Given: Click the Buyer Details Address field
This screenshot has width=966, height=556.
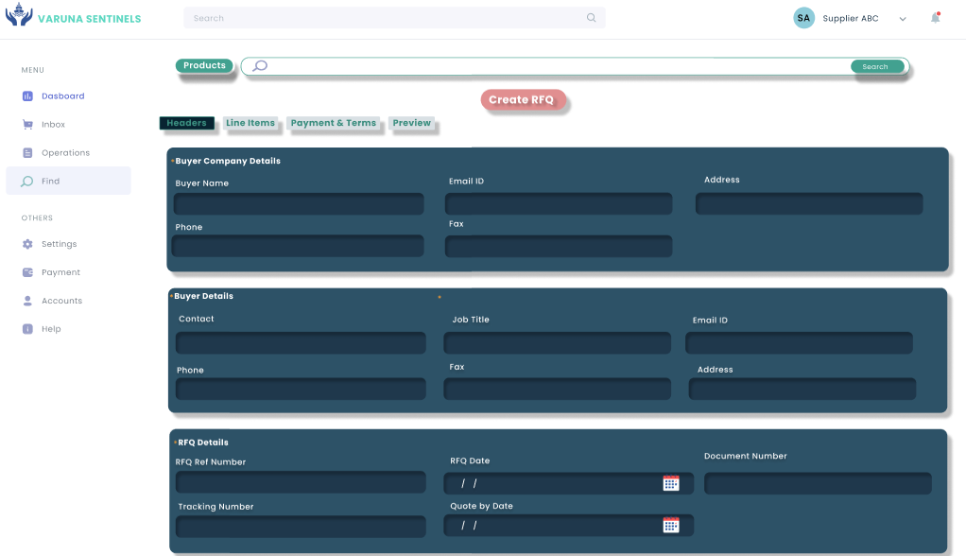Looking at the screenshot, I should 802,389.
